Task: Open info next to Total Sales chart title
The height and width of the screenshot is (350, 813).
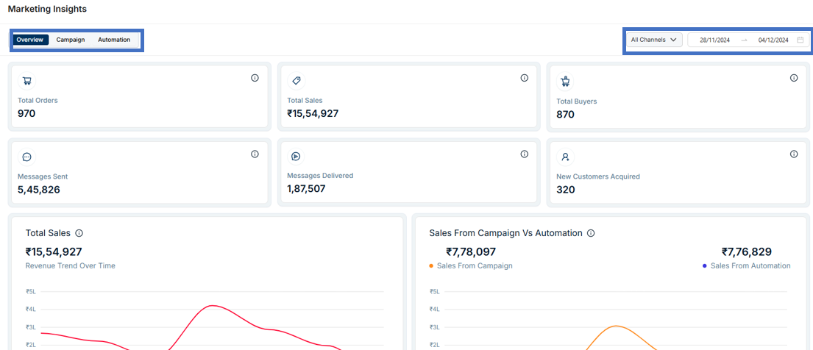Action: coord(79,233)
